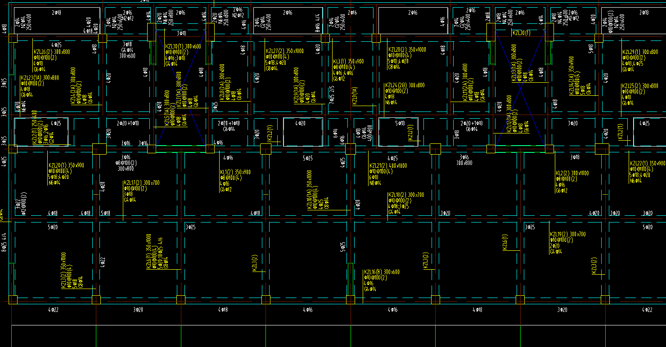Pick the vertical KZL3(2) 350x1000 annotation
Screen dimensions: 666x347
(x=63, y=271)
